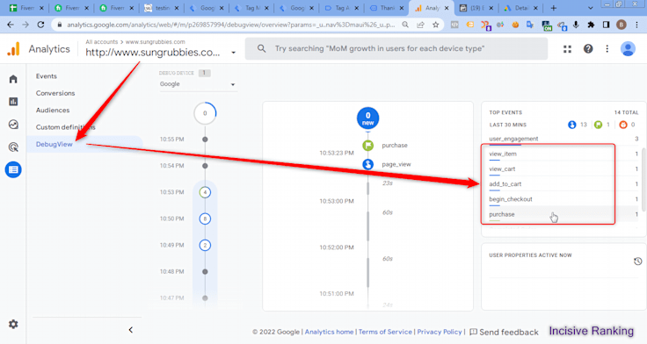Click the browser address bar URL
Screen dimensions: 647x344
point(230,25)
